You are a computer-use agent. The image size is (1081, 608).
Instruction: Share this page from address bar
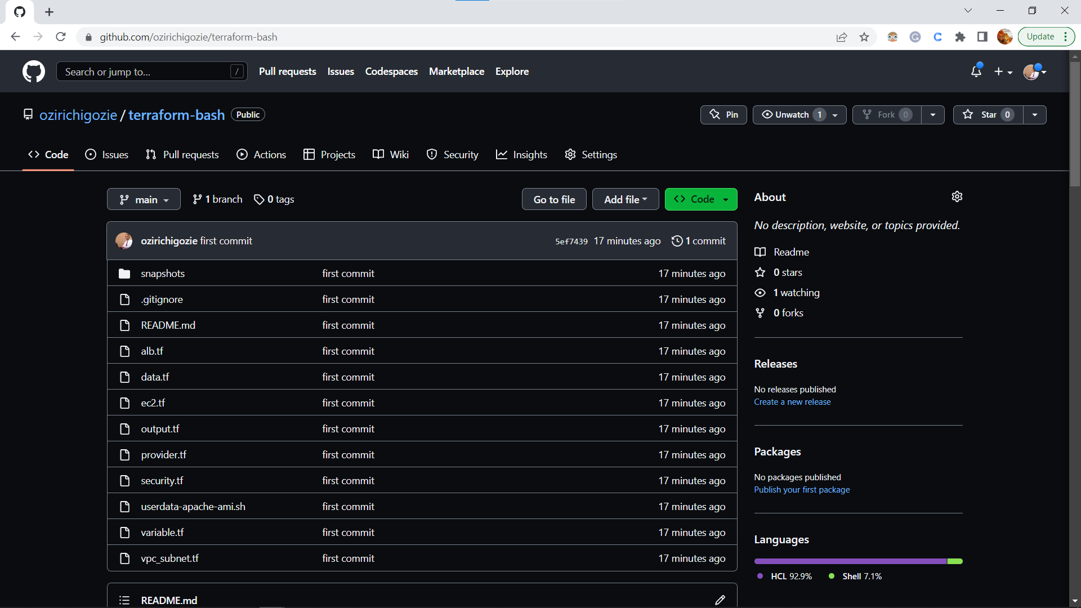842,37
